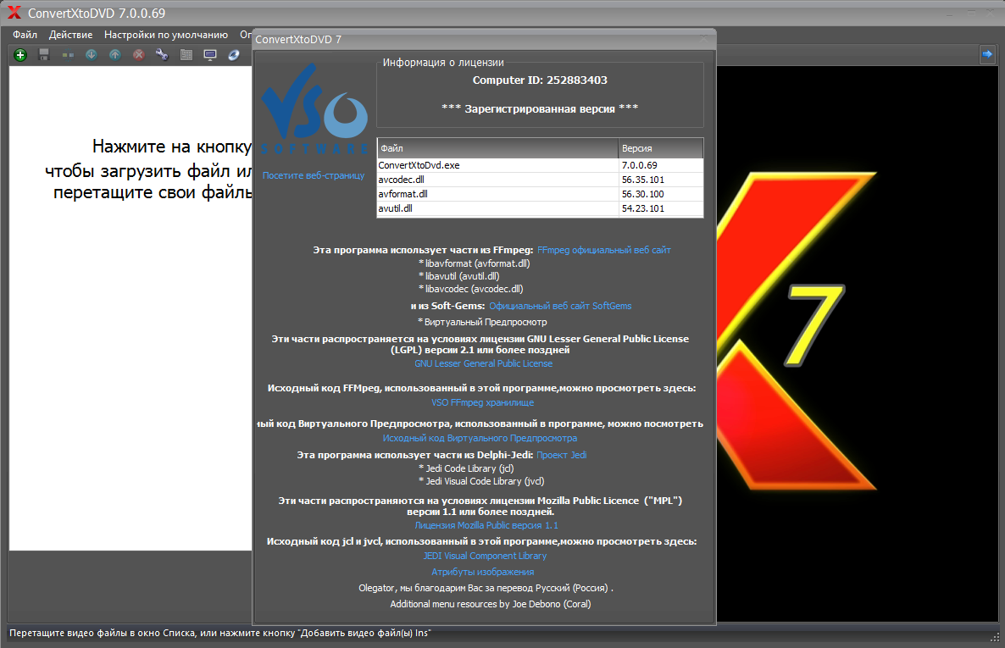Image resolution: width=1005 pixels, height=648 pixels.
Task: Click version value 7.0.0.69 in table
Action: [640, 165]
